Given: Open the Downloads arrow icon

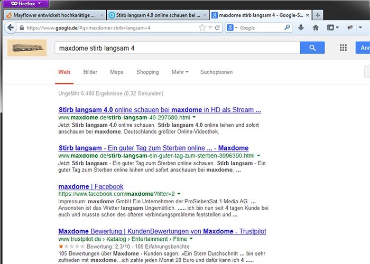Looking at the screenshot, I should [x=301, y=28].
